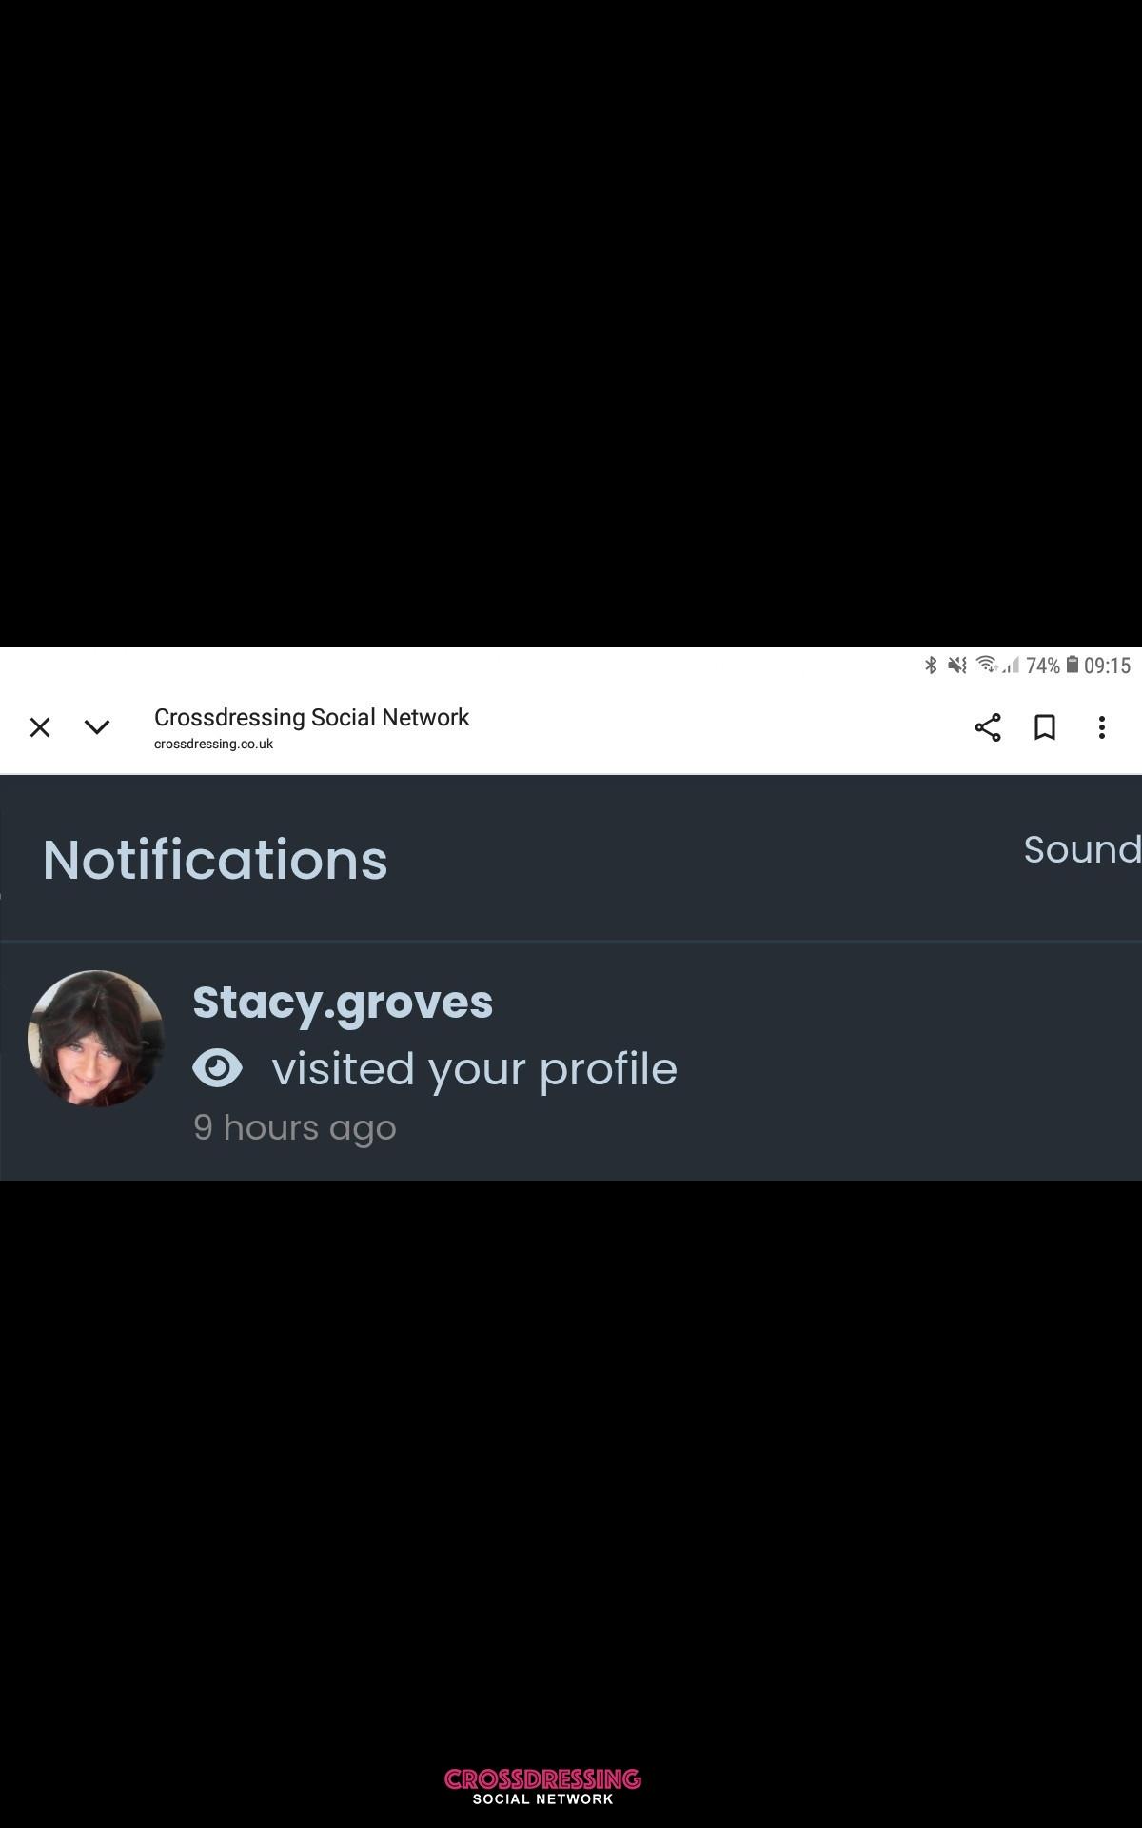Open the Crossdressing Social Network footer logo
This screenshot has width=1142, height=1828.
[542, 1786]
